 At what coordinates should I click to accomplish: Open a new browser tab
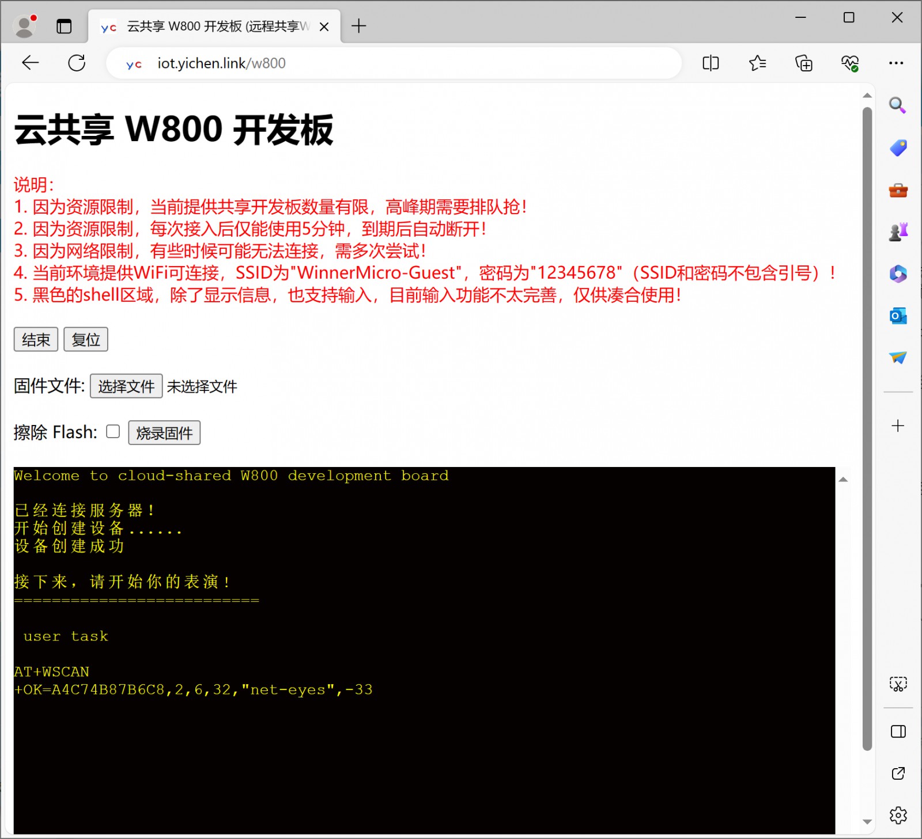tap(358, 26)
